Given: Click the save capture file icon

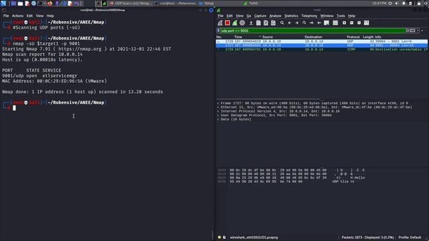Looking at the screenshot, I should (x=258, y=23).
